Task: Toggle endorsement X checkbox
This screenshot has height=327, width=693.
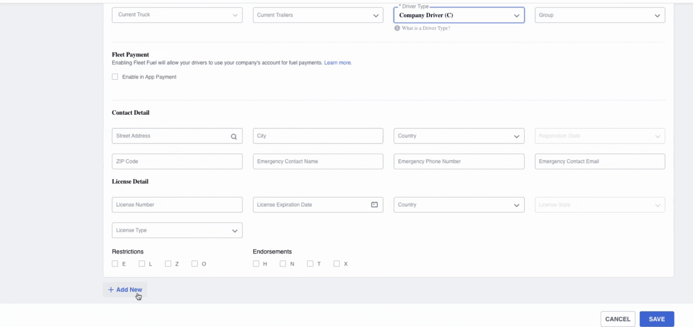Action: click(x=337, y=264)
